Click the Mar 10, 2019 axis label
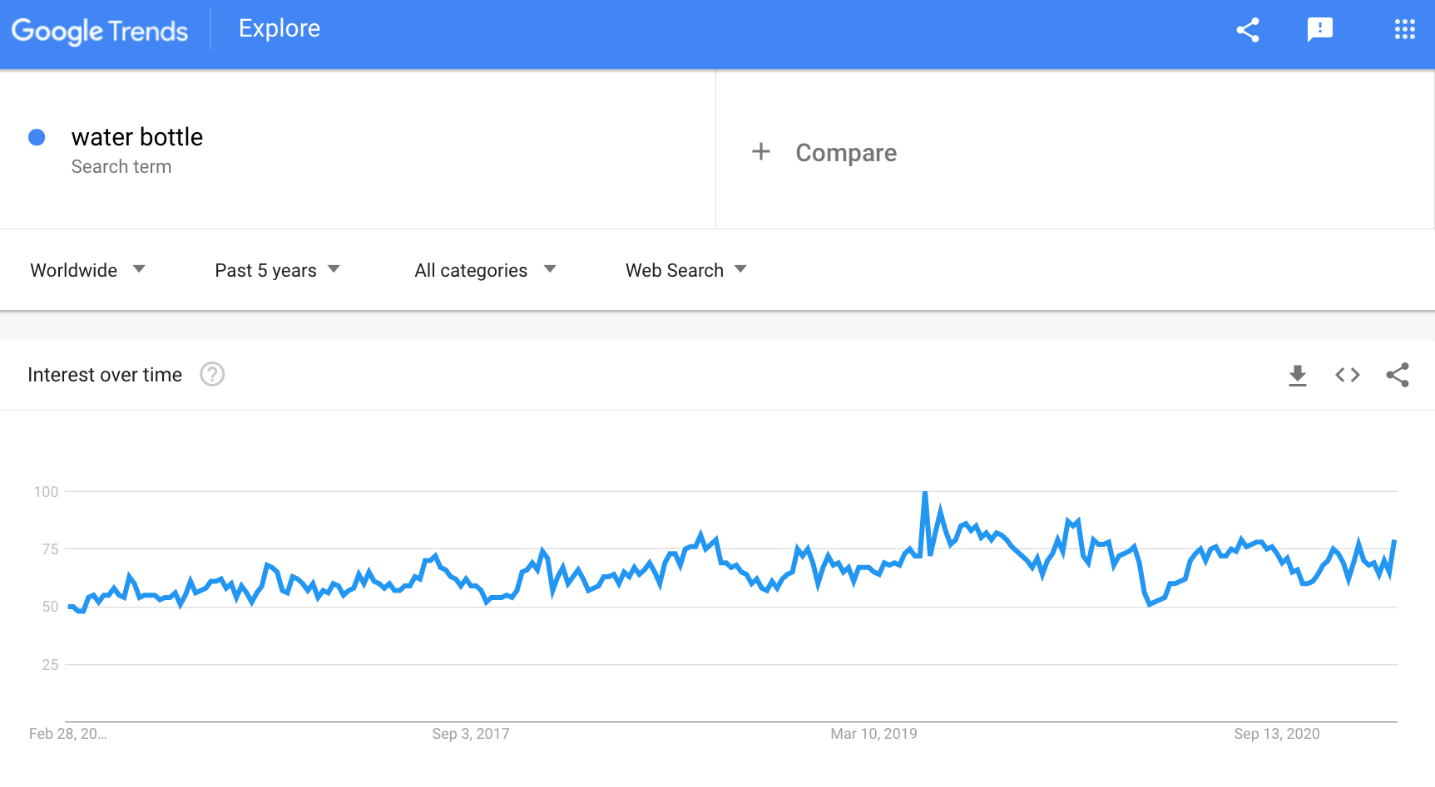This screenshot has height=787, width=1435. coord(873,734)
